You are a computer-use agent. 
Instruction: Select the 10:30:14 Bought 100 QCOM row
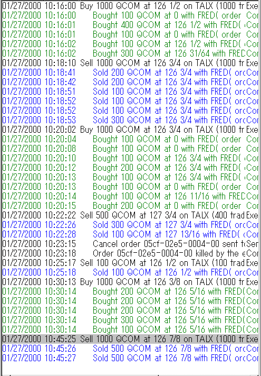coord(130,329)
